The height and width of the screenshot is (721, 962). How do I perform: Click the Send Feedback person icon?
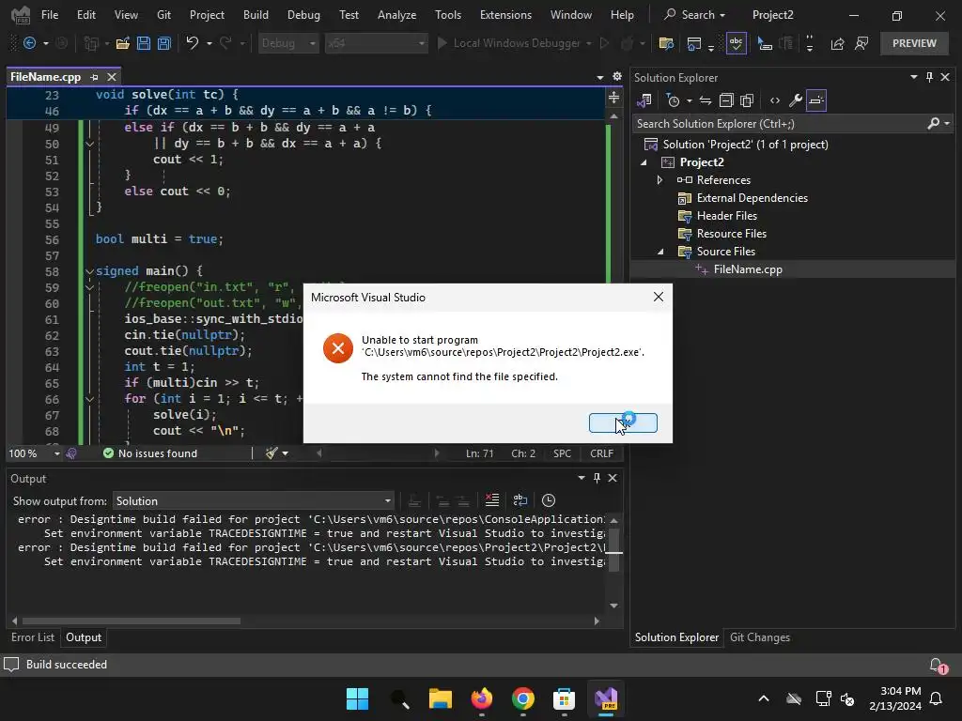click(861, 43)
